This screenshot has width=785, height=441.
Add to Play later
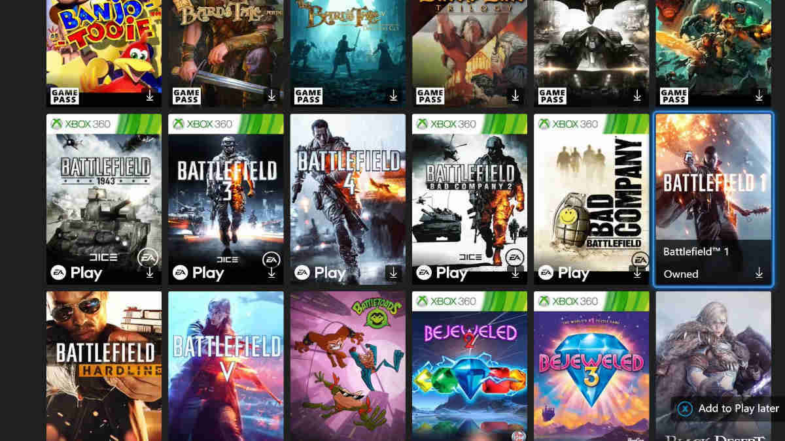pyautogui.click(x=728, y=409)
